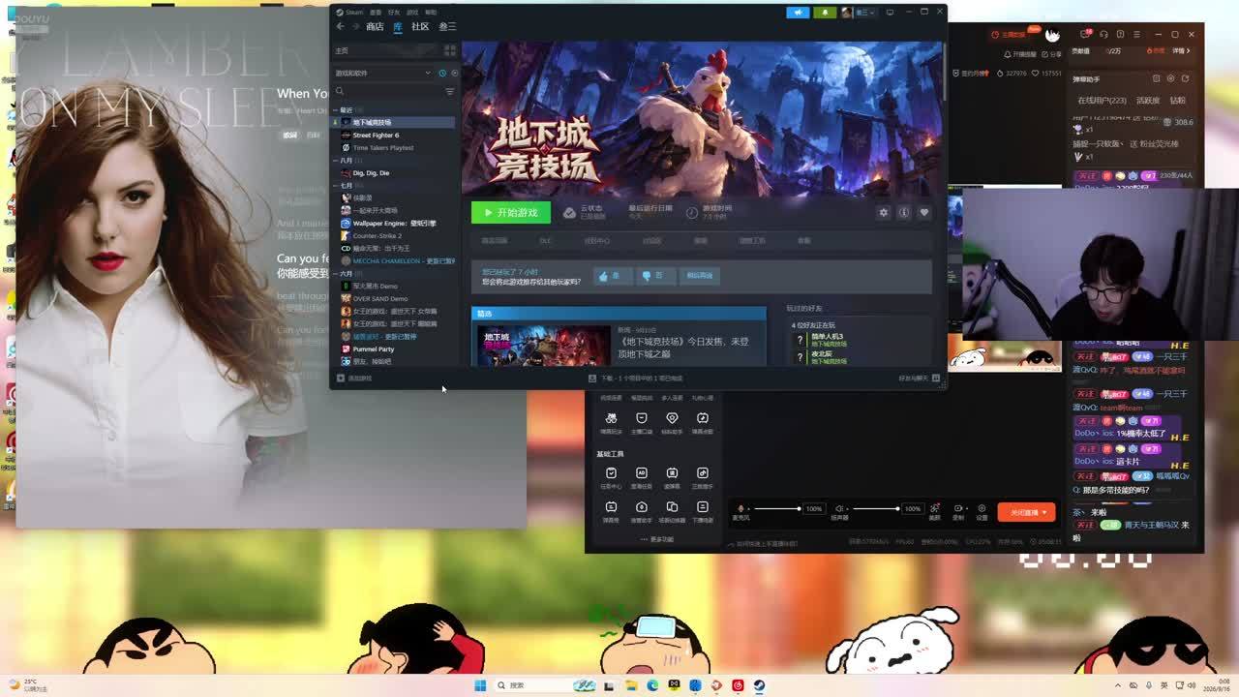Select Street Fighter 6 in library
Viewport: 1239px width, 697px height.
(376, 136)
